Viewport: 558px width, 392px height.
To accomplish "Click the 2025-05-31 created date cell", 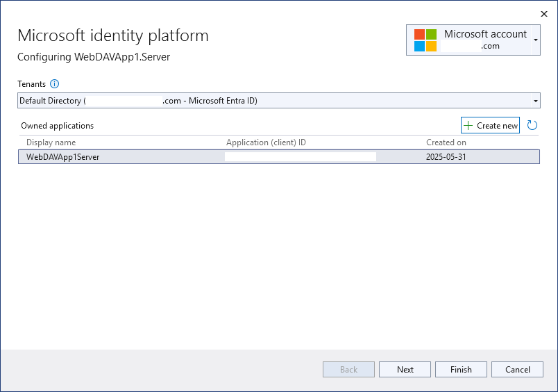I will tap(446, 157).
